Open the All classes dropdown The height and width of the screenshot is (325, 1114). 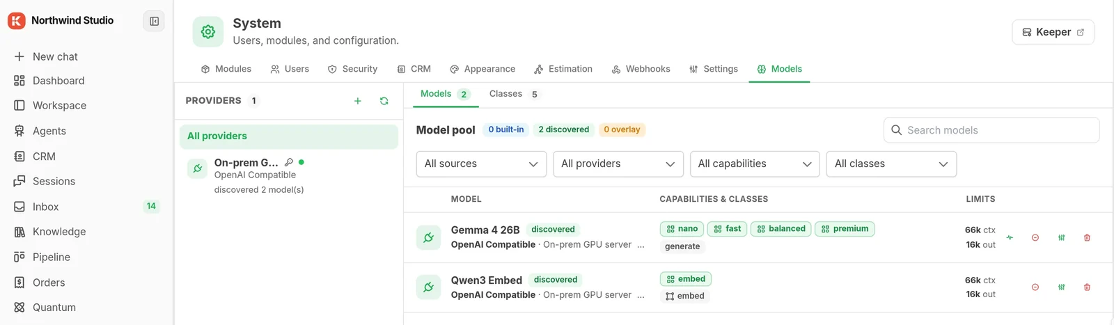[891, 164]
